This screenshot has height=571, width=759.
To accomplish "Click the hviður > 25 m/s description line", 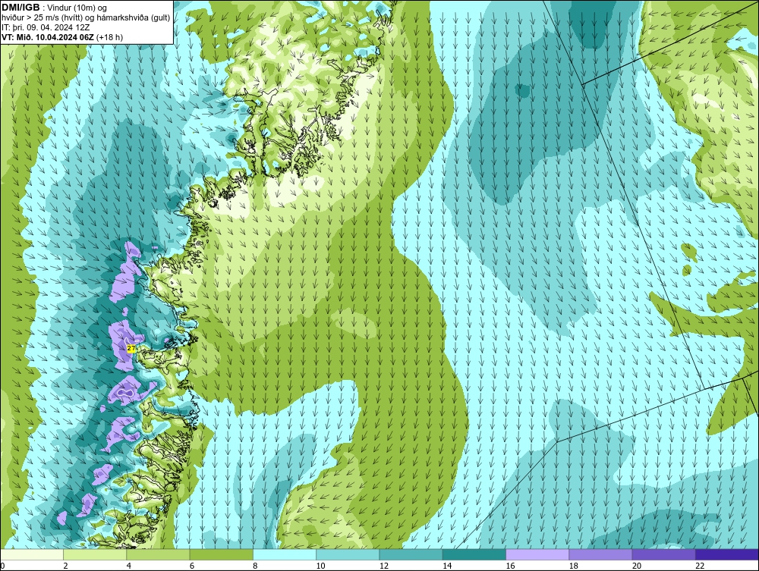I will click(x=86, y=18).
